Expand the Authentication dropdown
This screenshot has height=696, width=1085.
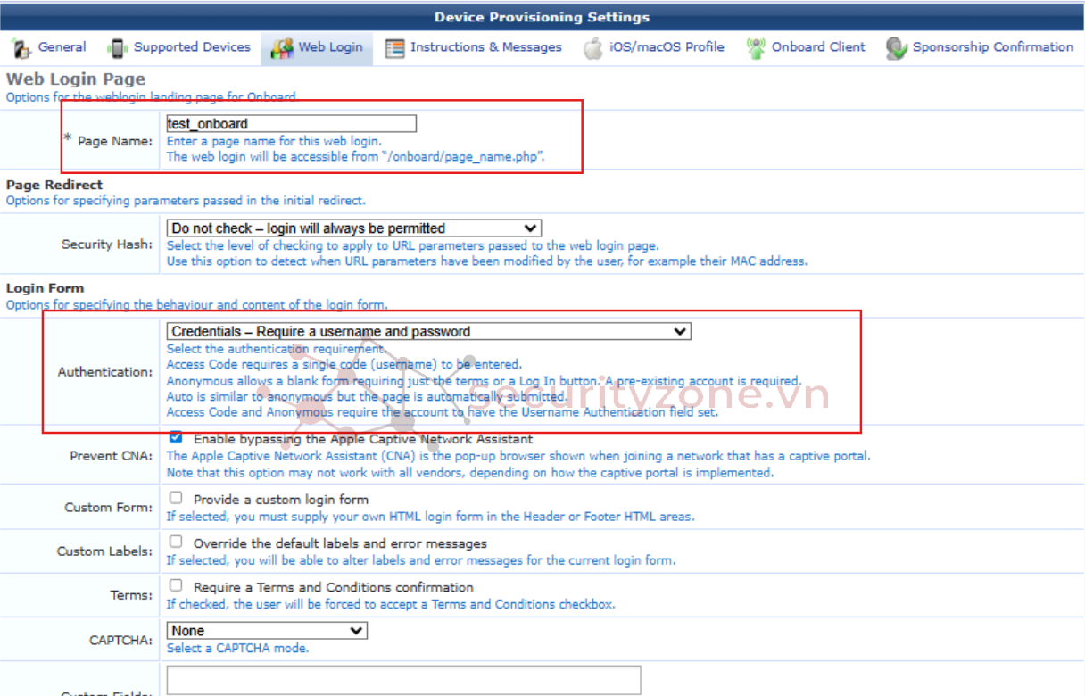tap(428, 331)
